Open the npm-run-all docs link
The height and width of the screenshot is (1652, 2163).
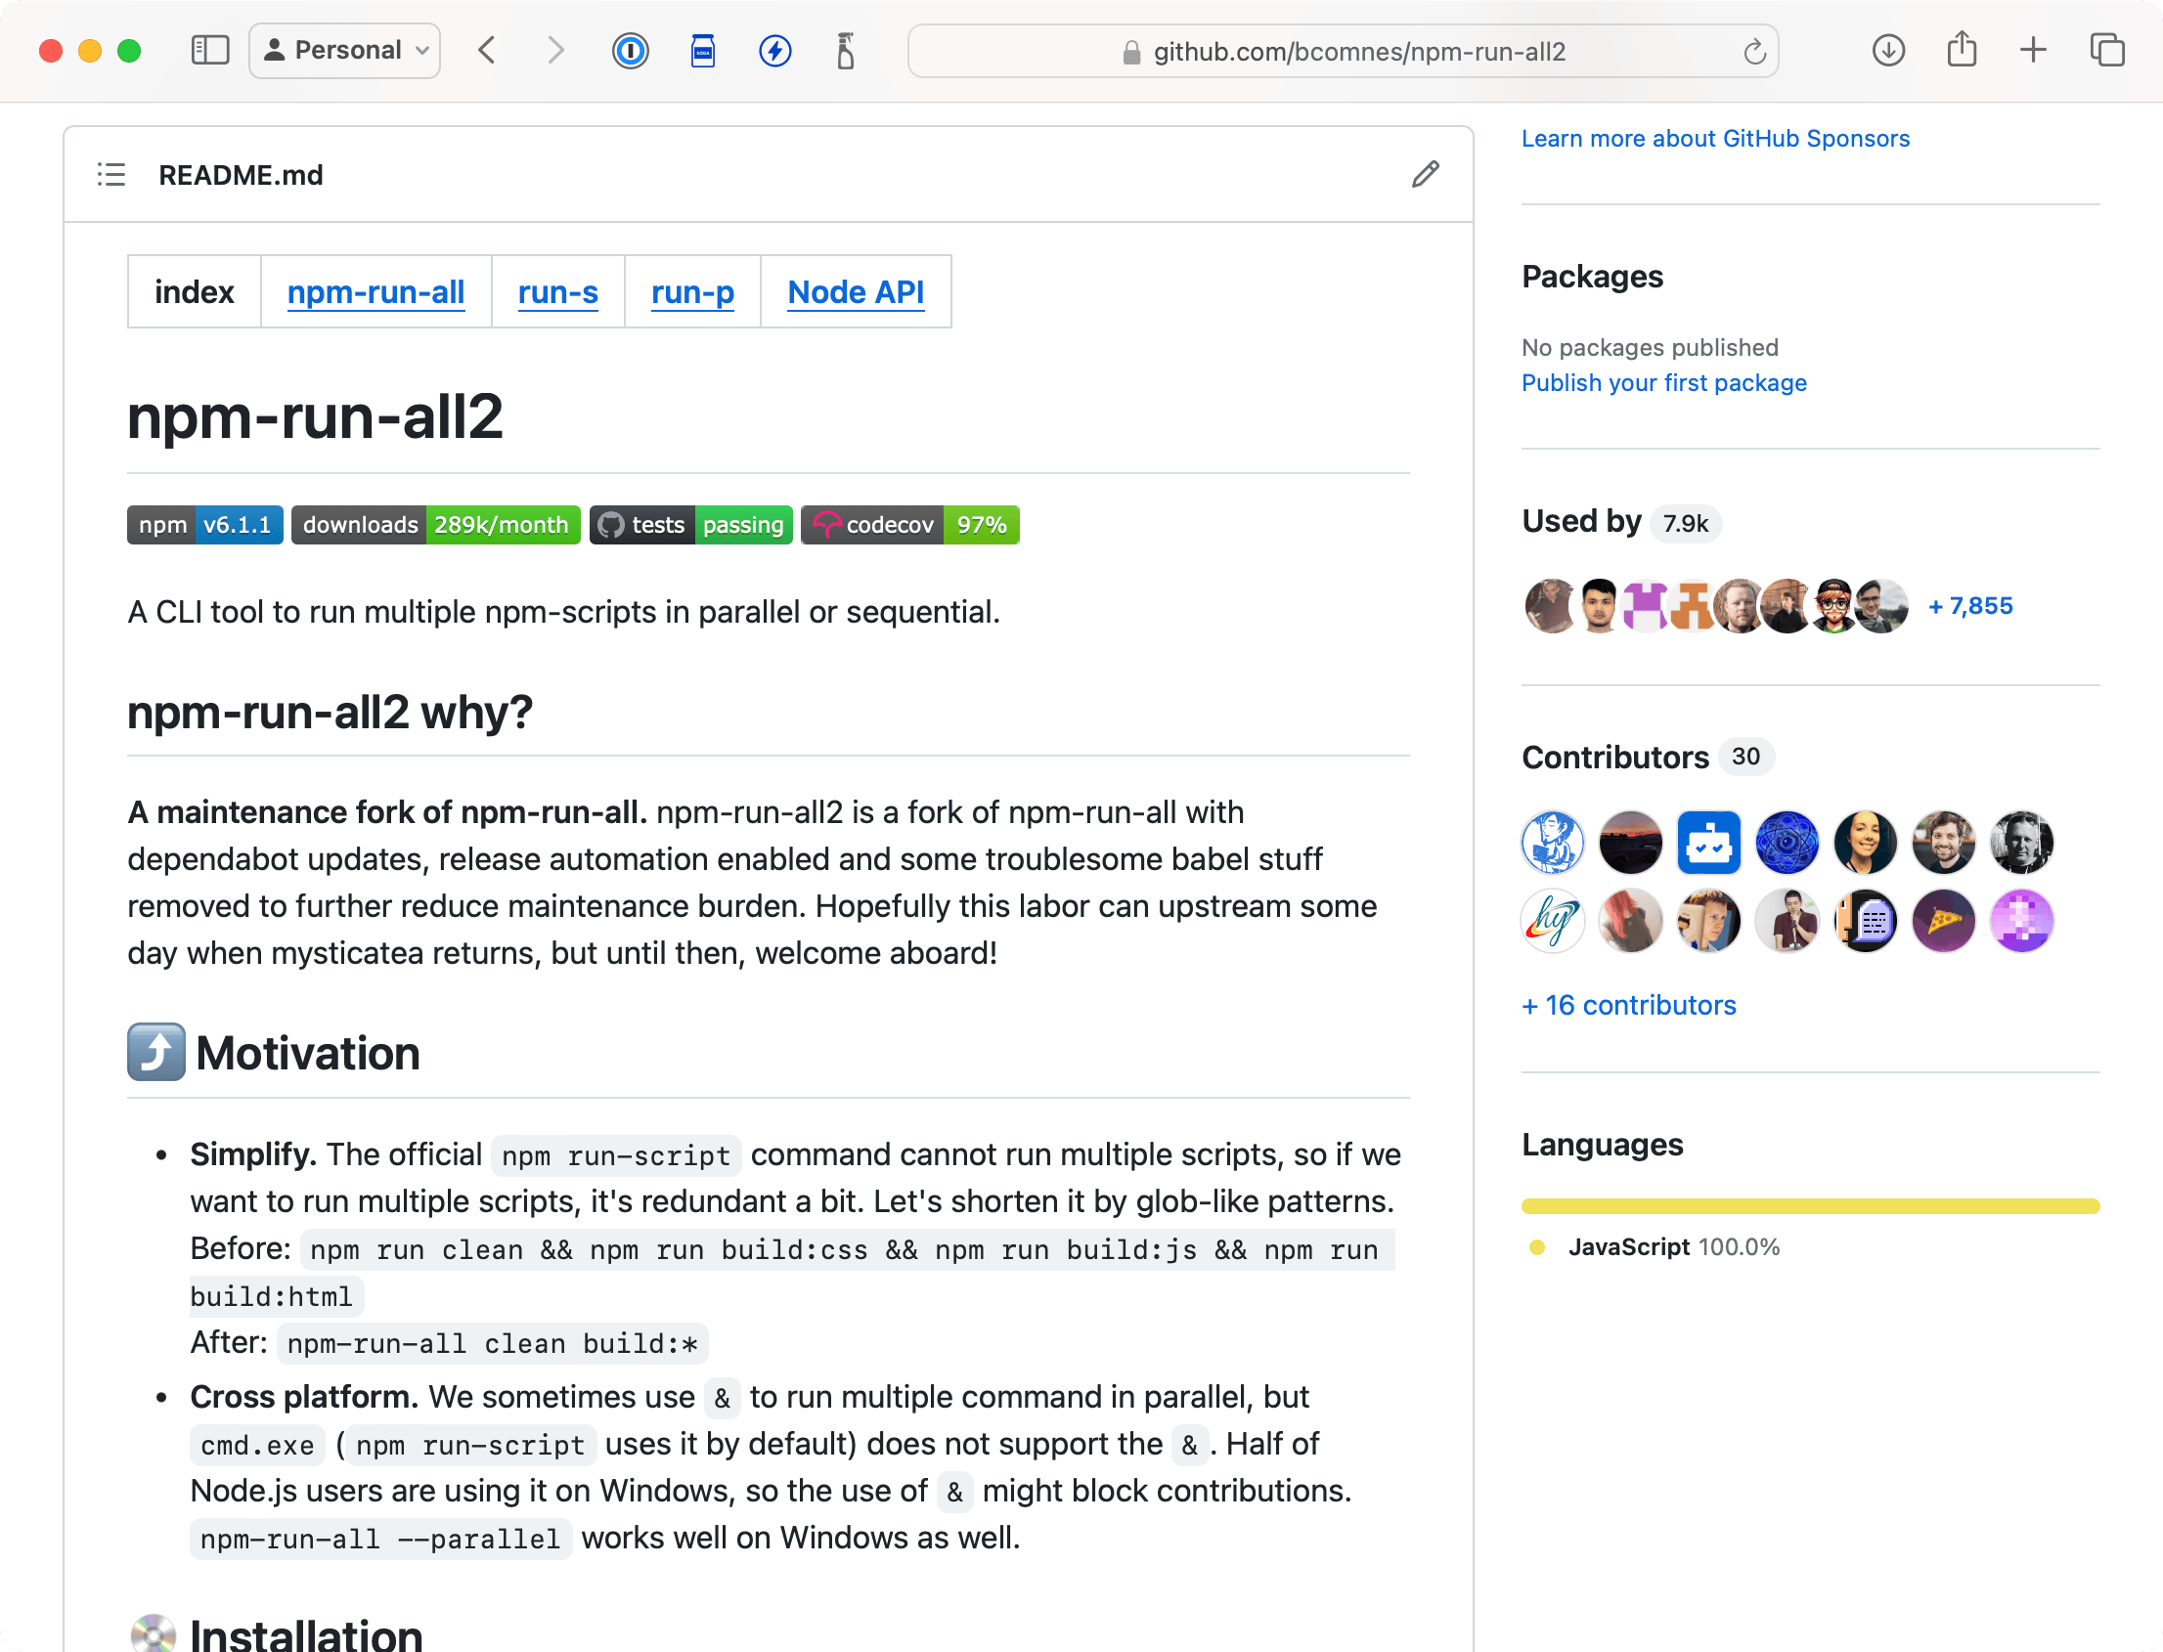tap(375, 292)
